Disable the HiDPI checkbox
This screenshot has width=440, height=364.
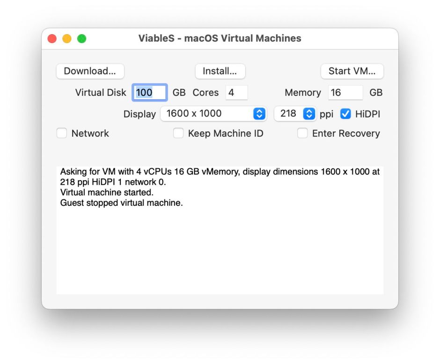[x=345, y=114]
